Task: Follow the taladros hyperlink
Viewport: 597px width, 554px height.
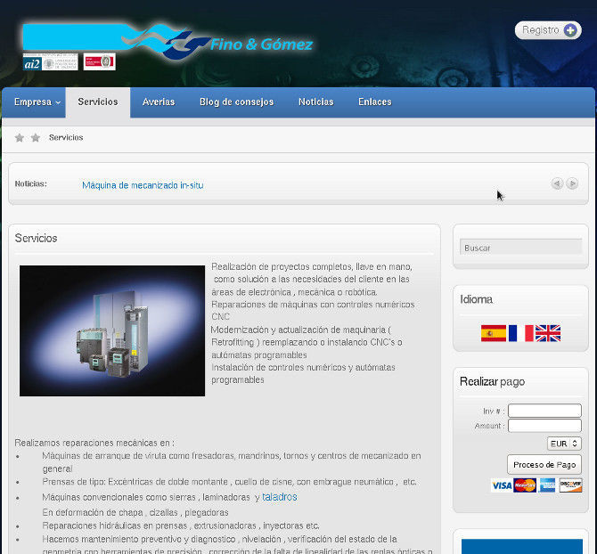Action: [x=280, y=497]
